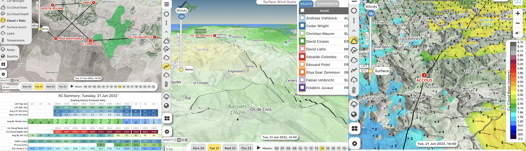
Task: Click the hamburger menu above middle map toolbar
Action: point(167,4)
